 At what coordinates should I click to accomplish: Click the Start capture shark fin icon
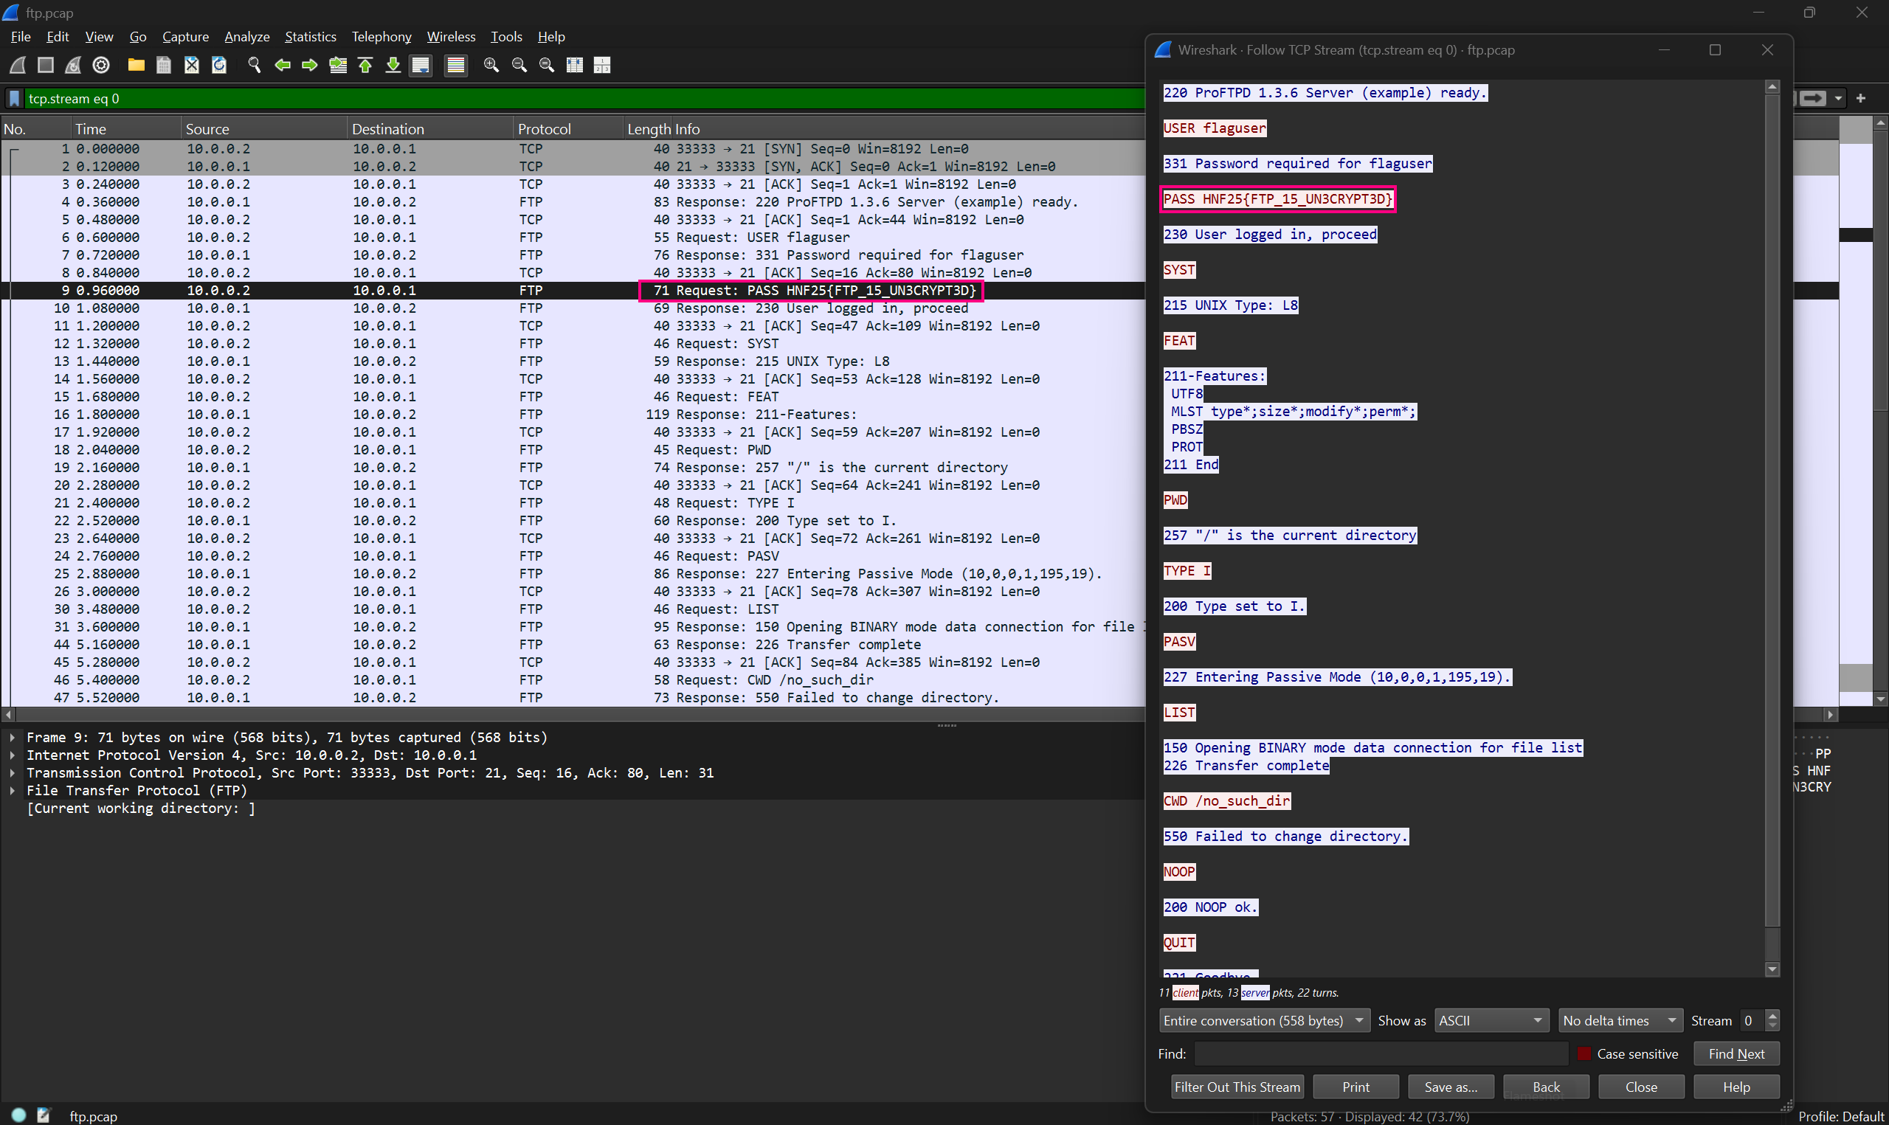[x=18, y=65]
